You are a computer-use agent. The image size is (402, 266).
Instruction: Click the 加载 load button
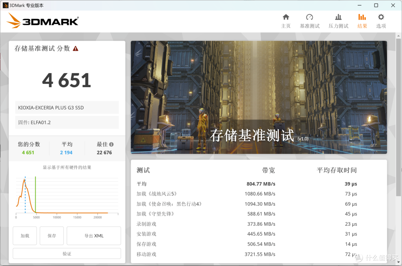tap(25, 235)
